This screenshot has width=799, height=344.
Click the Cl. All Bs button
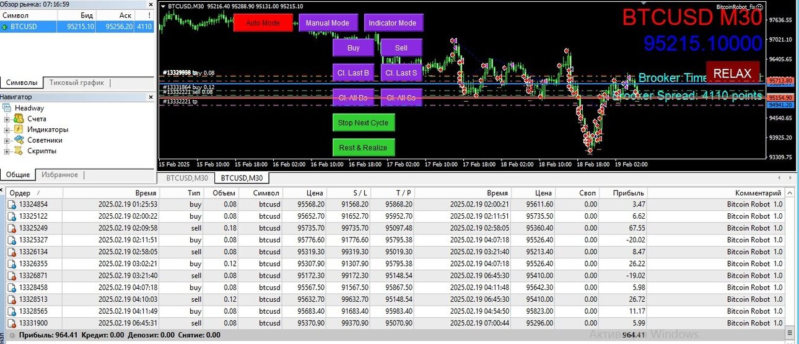pos(354,97)
